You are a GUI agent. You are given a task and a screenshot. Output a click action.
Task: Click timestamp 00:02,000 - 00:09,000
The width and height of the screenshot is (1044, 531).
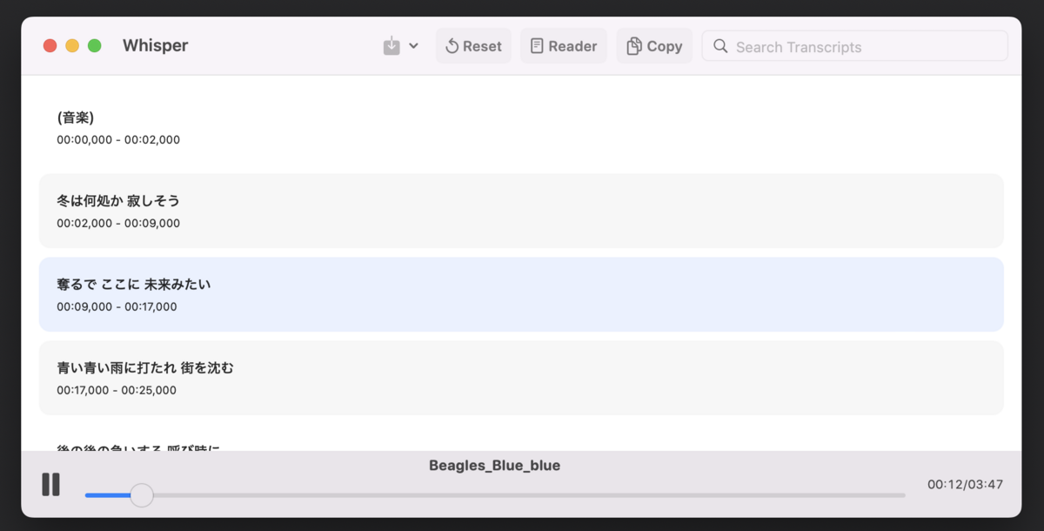click(118, 223)
